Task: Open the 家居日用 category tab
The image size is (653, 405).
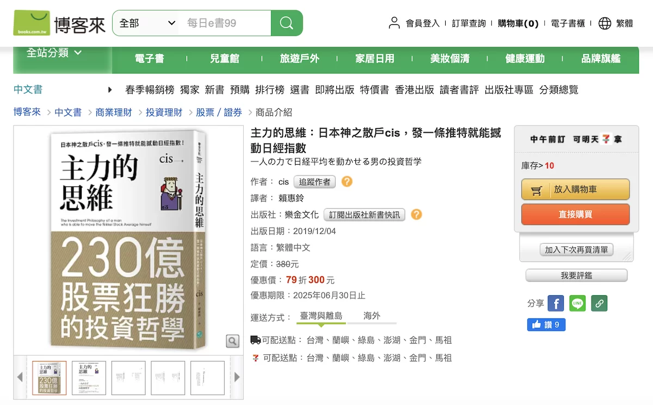Action: point(374,58)
